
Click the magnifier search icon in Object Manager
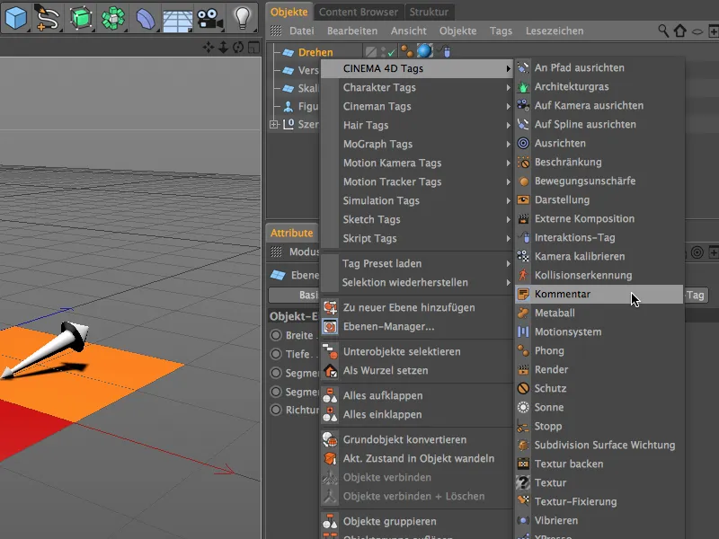coord(663,31)
